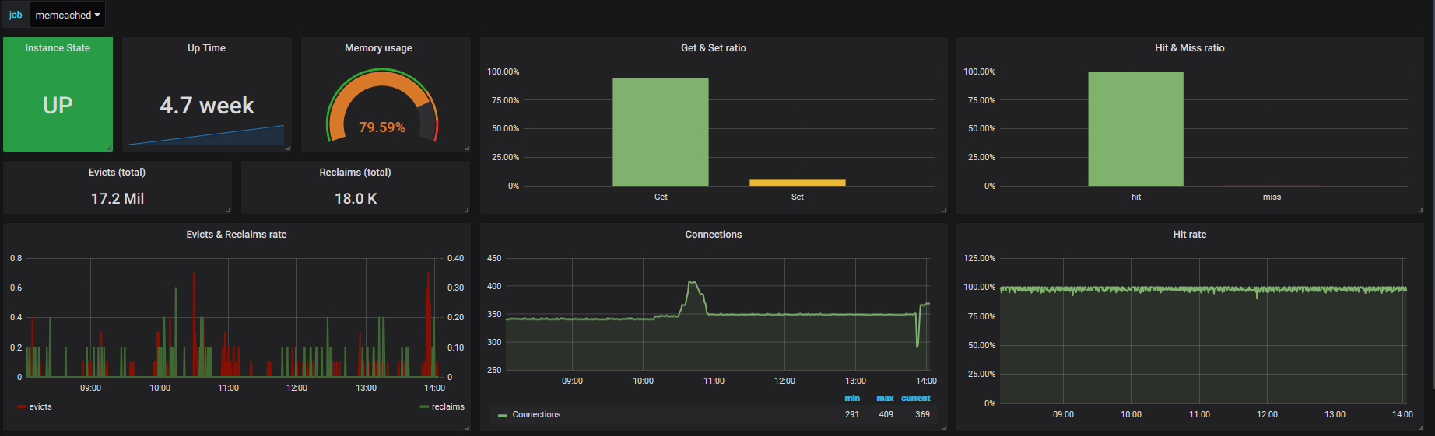This screenshot has height=436, width=1435.
Task: Sort legend by the max column
Action: click(x=885, y=398)
